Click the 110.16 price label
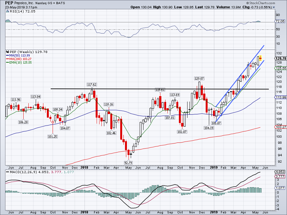The height and width of the screenshot is (215, 287). click(109, 104)
